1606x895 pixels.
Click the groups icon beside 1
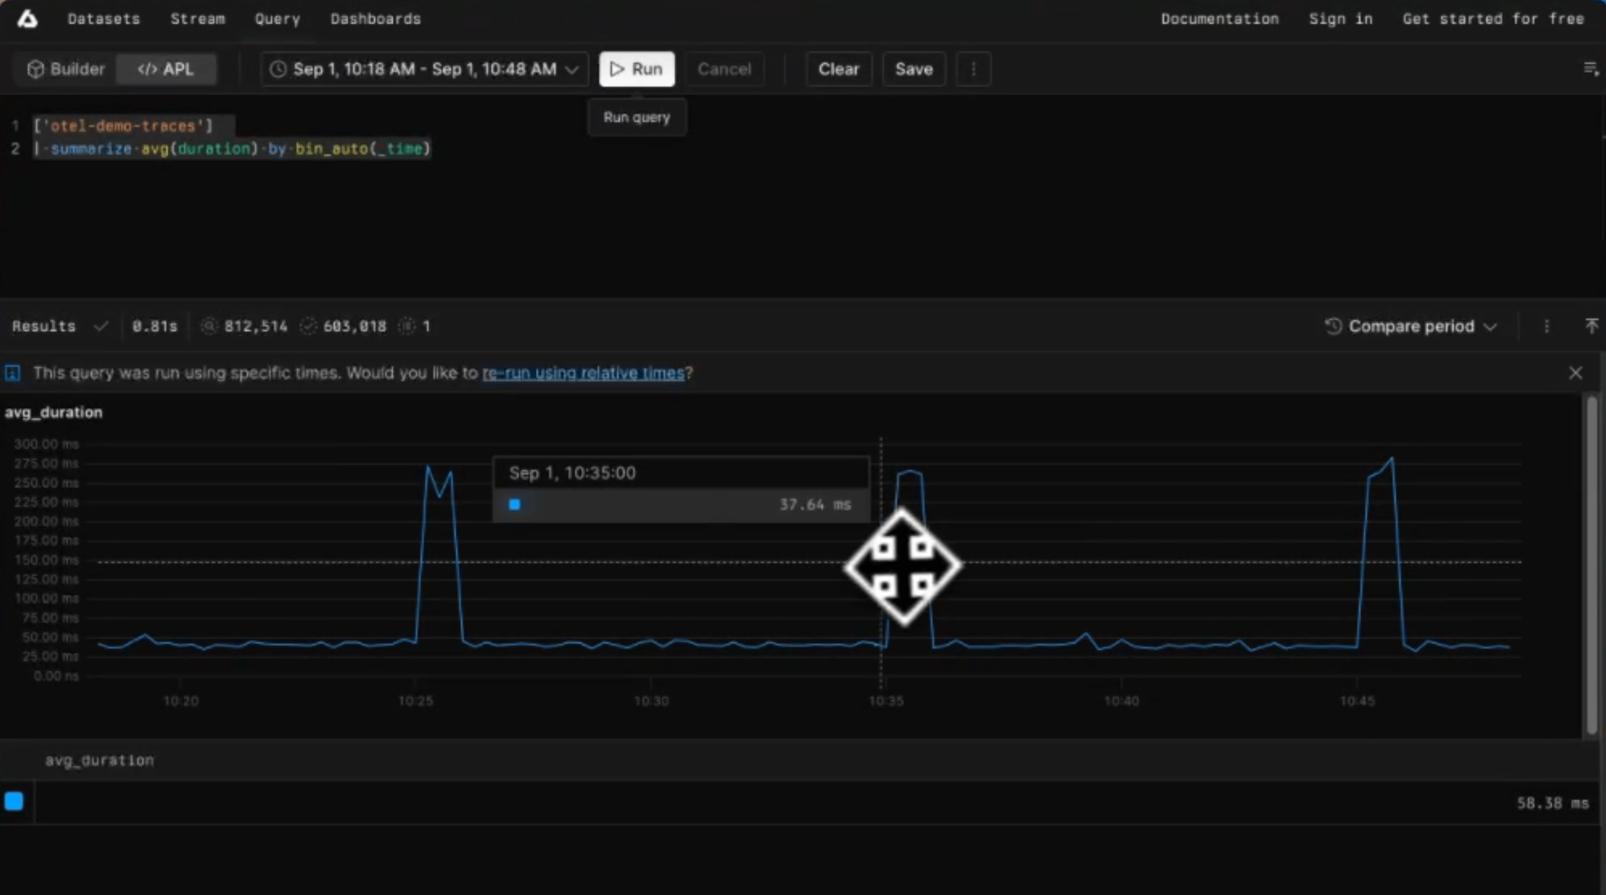(407, 326)
